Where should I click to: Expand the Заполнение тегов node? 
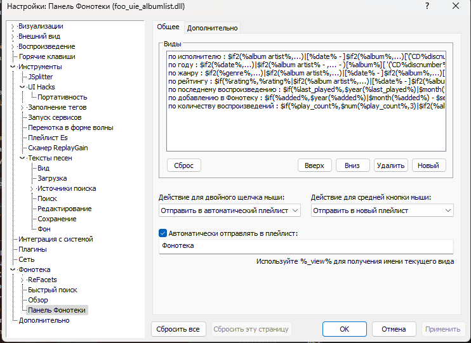(x=22, y=107)
